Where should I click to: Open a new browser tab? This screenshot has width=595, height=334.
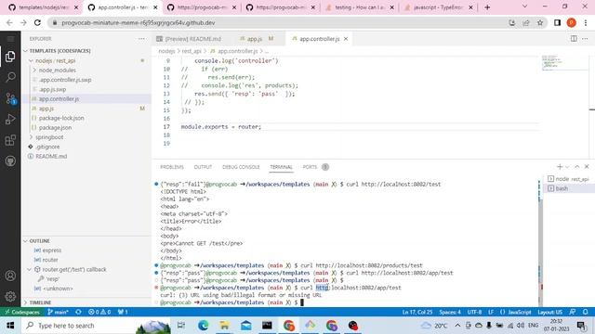tap(487, 7)
